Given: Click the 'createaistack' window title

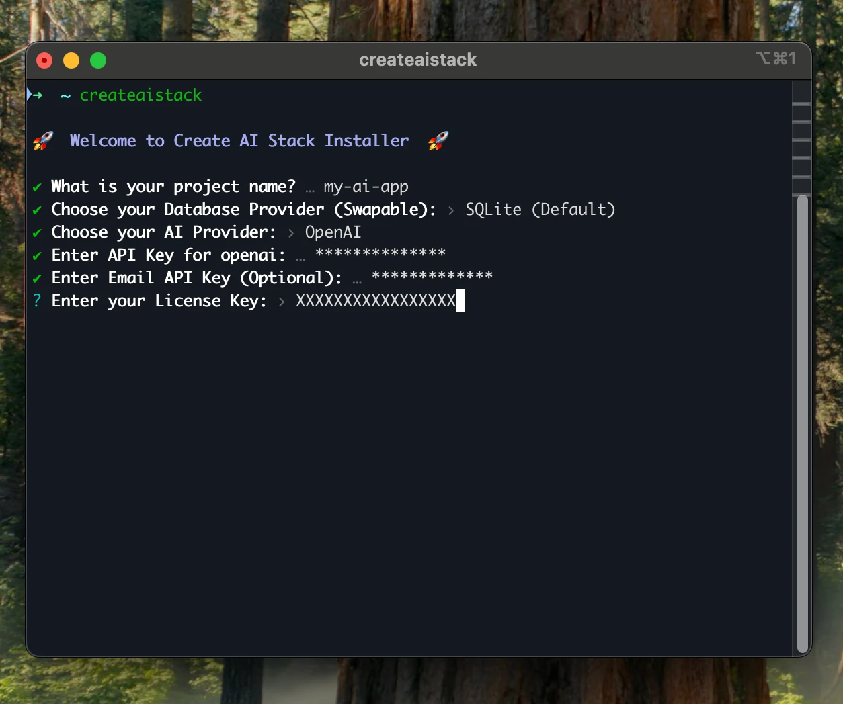Looking at the screenshot, I should click(x=417, y=60).
